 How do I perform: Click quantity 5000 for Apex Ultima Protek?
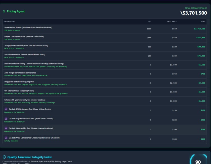click(149, 29)
